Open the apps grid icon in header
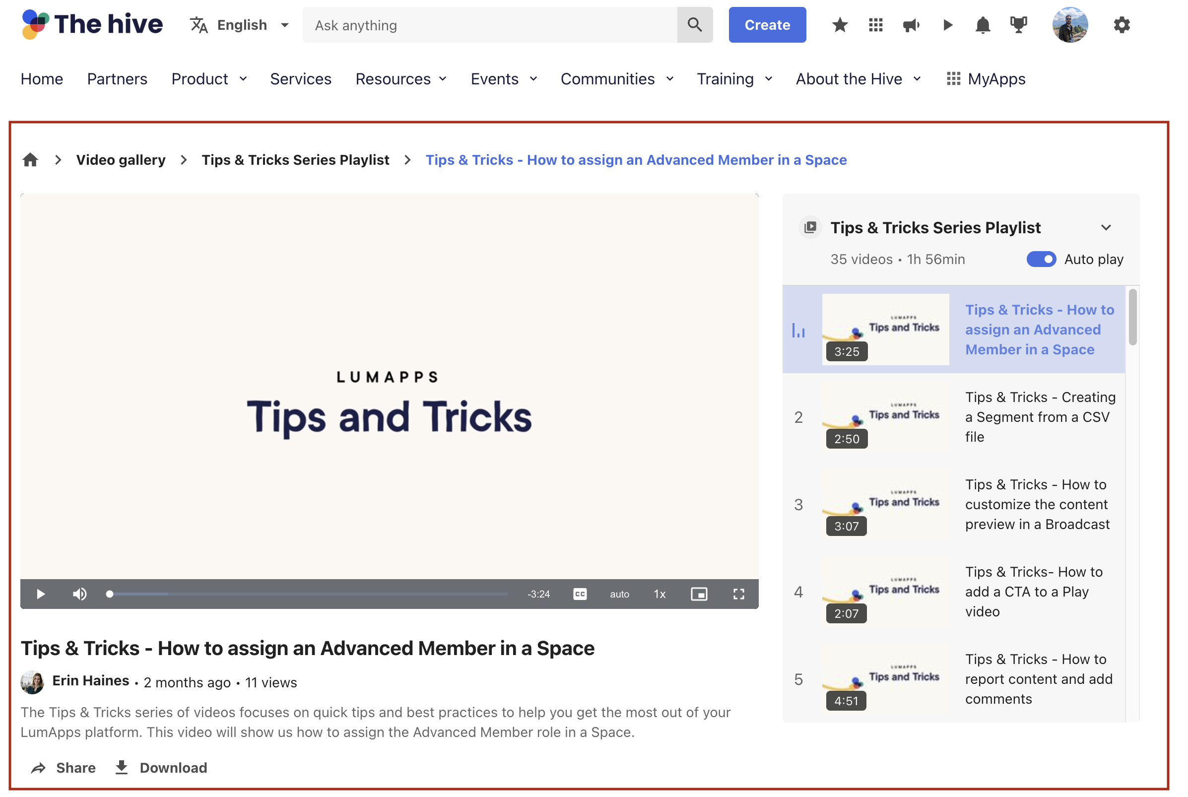1188x797 pixels. 875,25
